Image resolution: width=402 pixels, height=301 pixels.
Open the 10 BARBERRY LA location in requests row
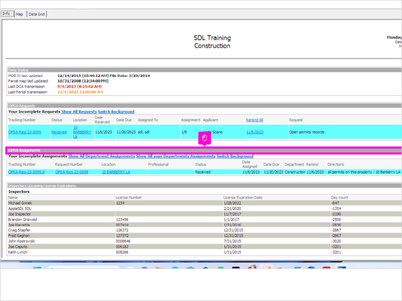click(x=82, y=132)
